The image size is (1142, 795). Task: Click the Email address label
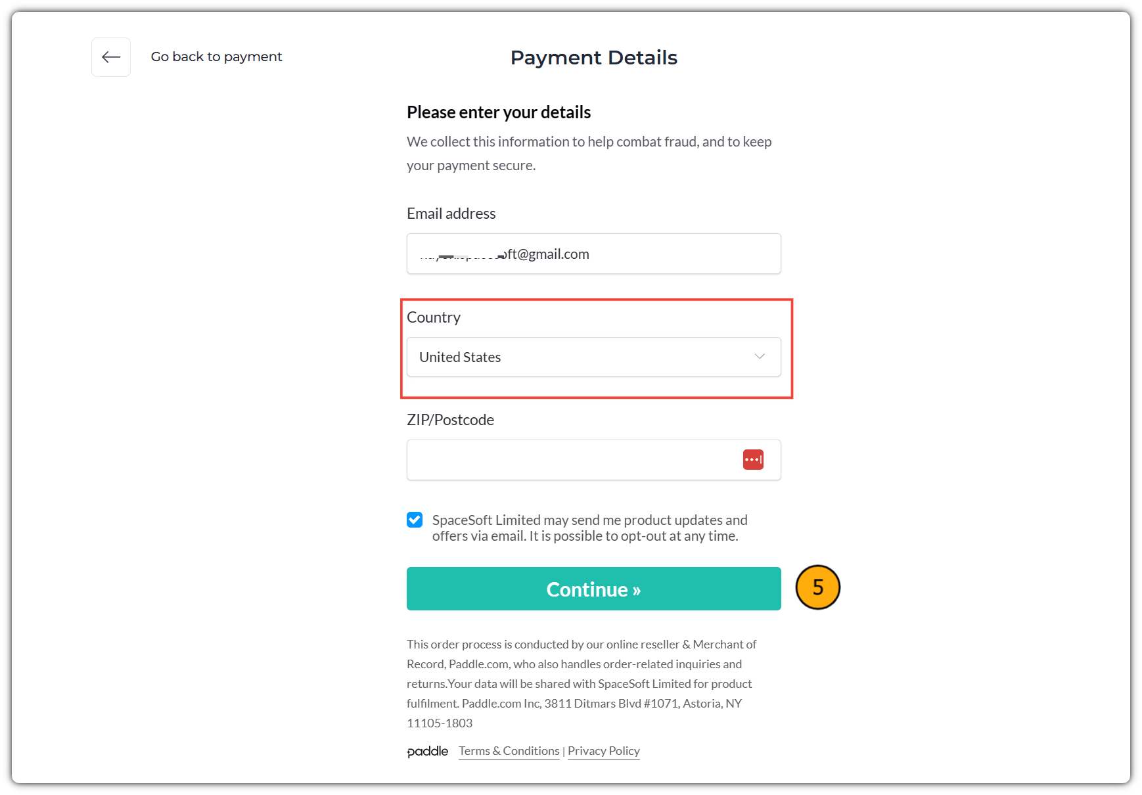pyautogui.click(x=451, y=214)
